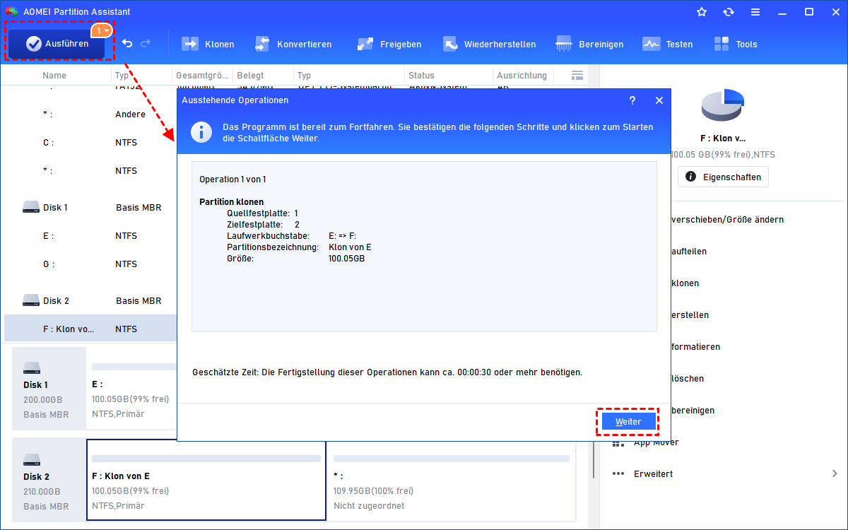Viewport: 848px width, 530px height.
Task: Open the Konvertieren toolbar menu
Action: tap(293, 44)
